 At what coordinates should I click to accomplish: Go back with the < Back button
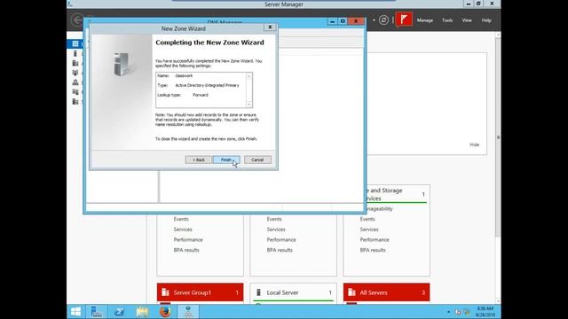199,159
